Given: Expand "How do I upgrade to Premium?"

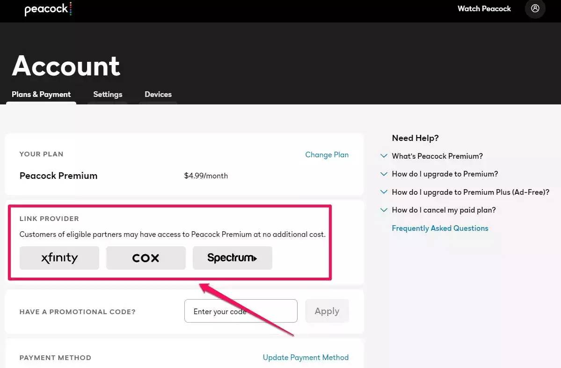Looking at the screenshot, I should click(x=444, y=174).
